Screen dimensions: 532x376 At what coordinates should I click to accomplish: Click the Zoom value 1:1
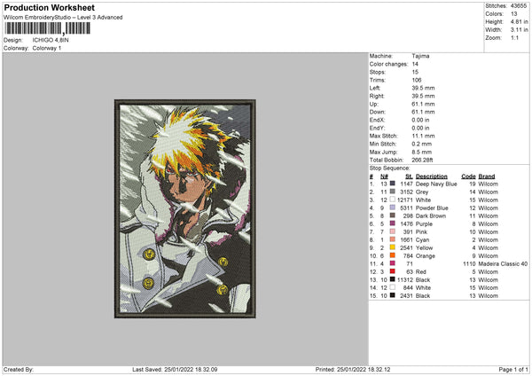tap(514, 37)
